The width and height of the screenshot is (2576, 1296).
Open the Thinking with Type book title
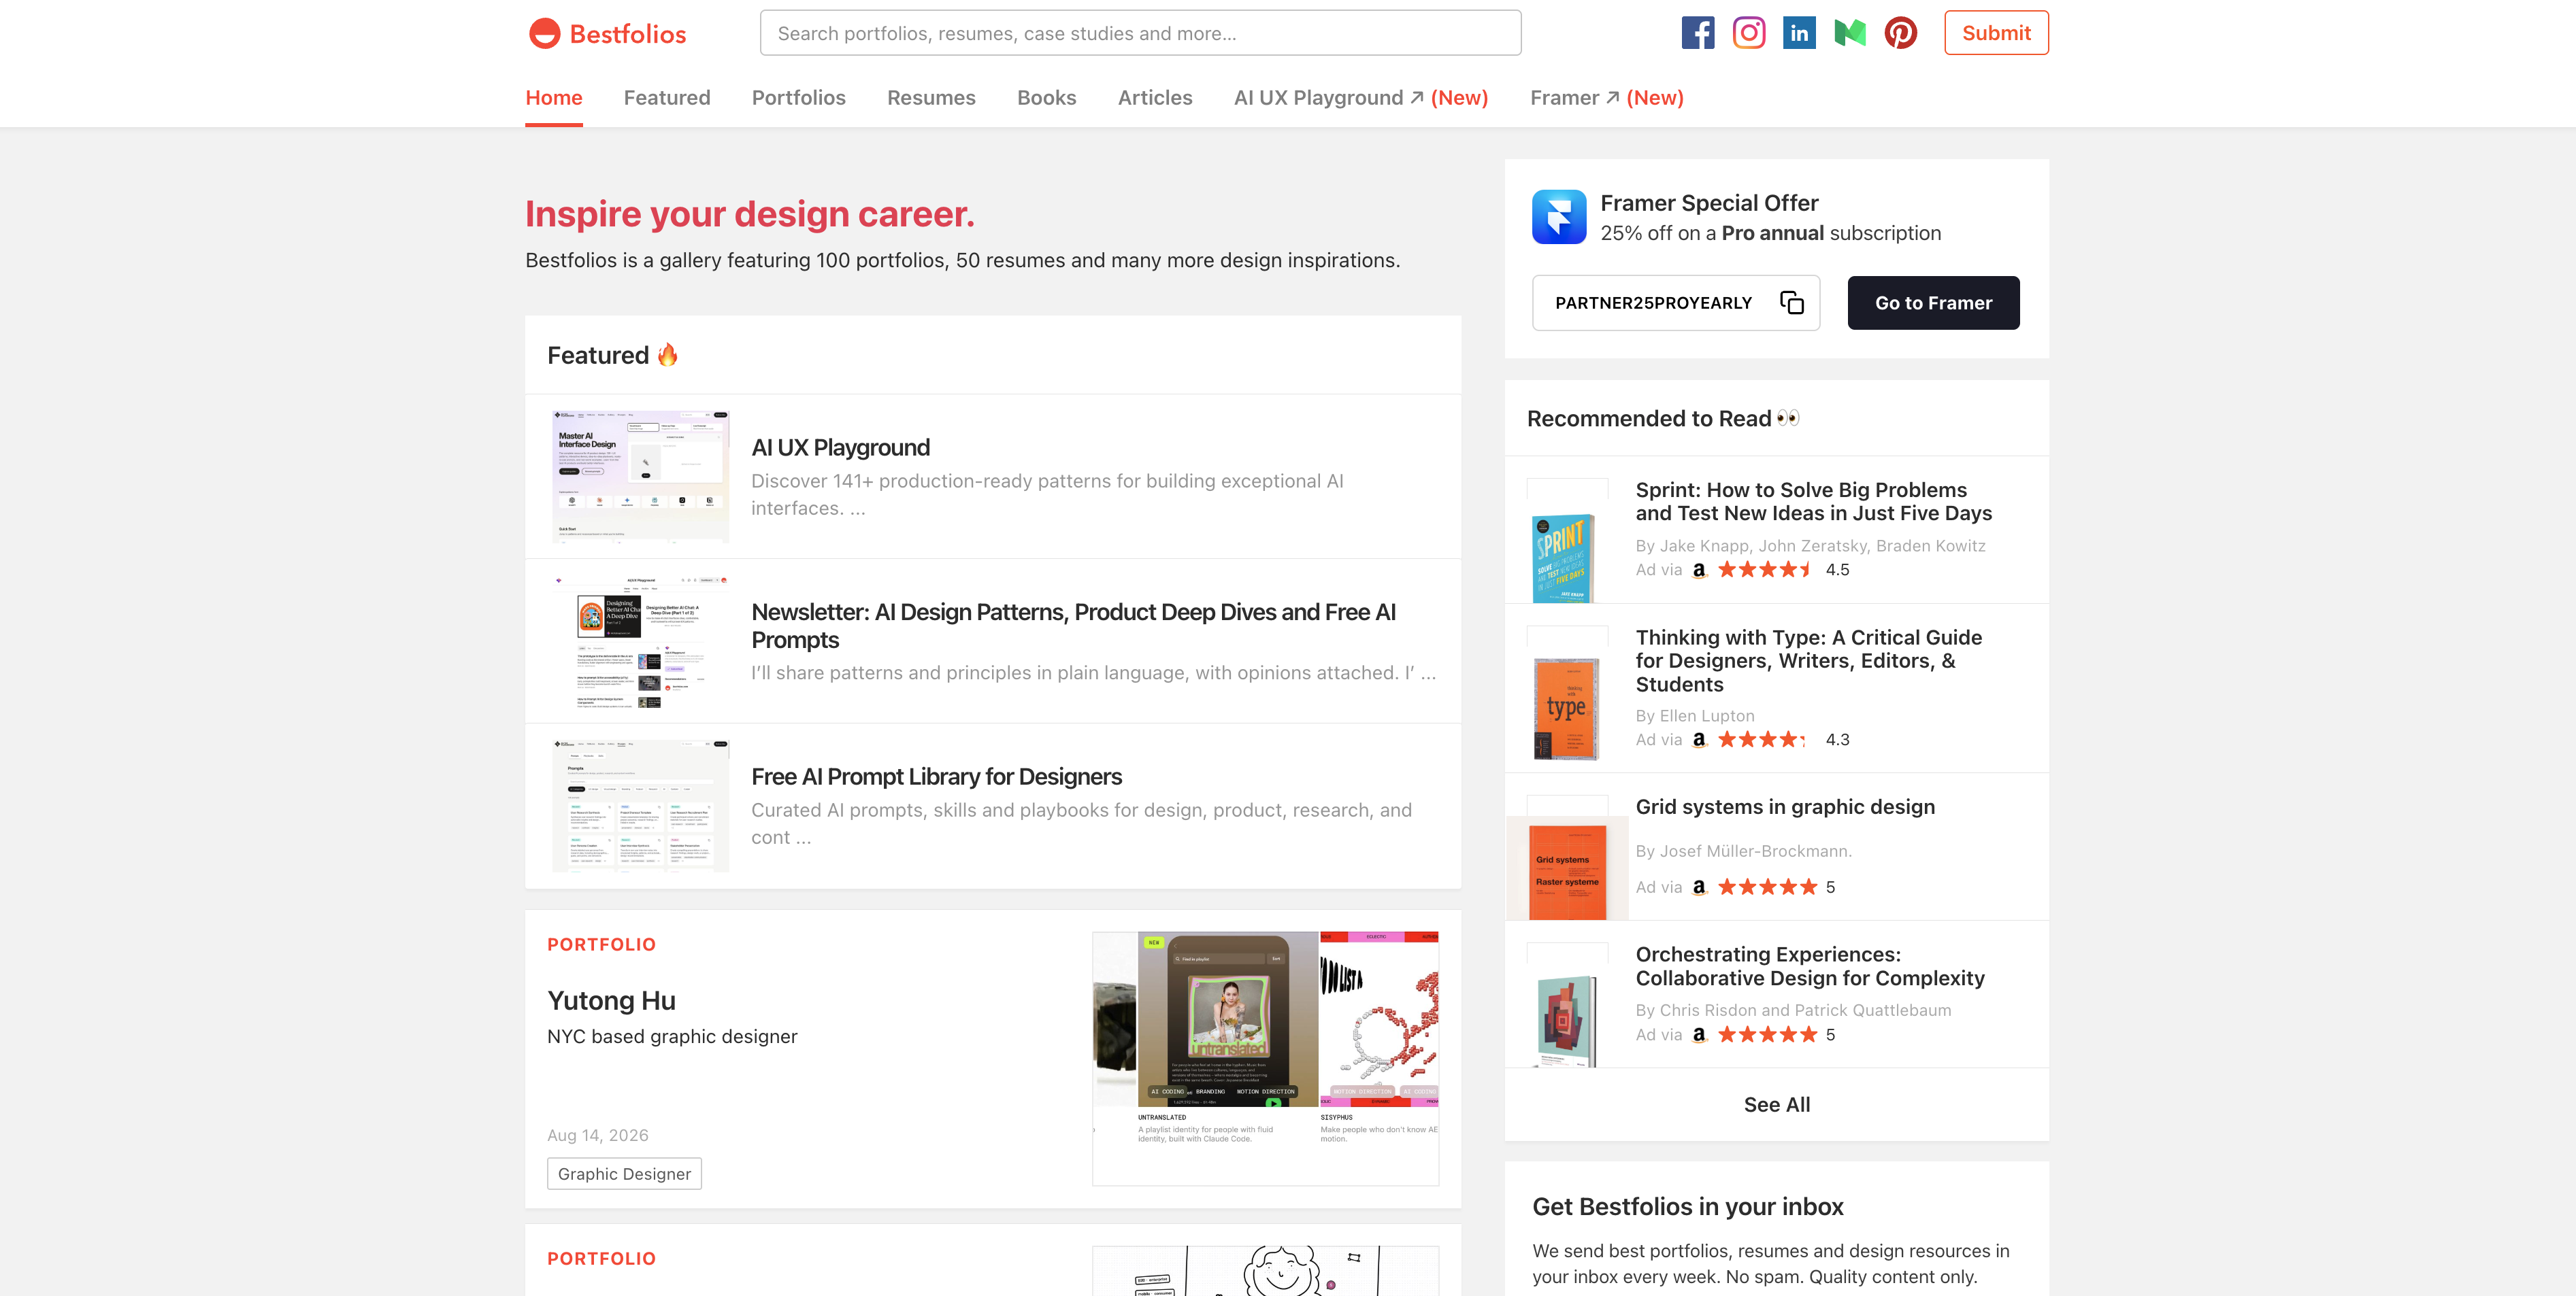[x=1808, y=660]
